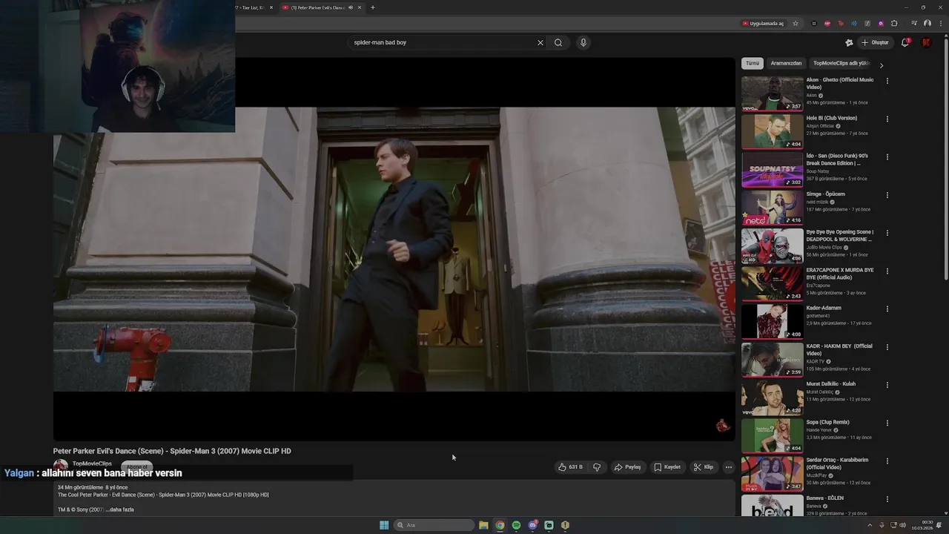This screenshot has height=534, width=949.
Task: Bookmark this page with star icon
Action: point(796,23)
